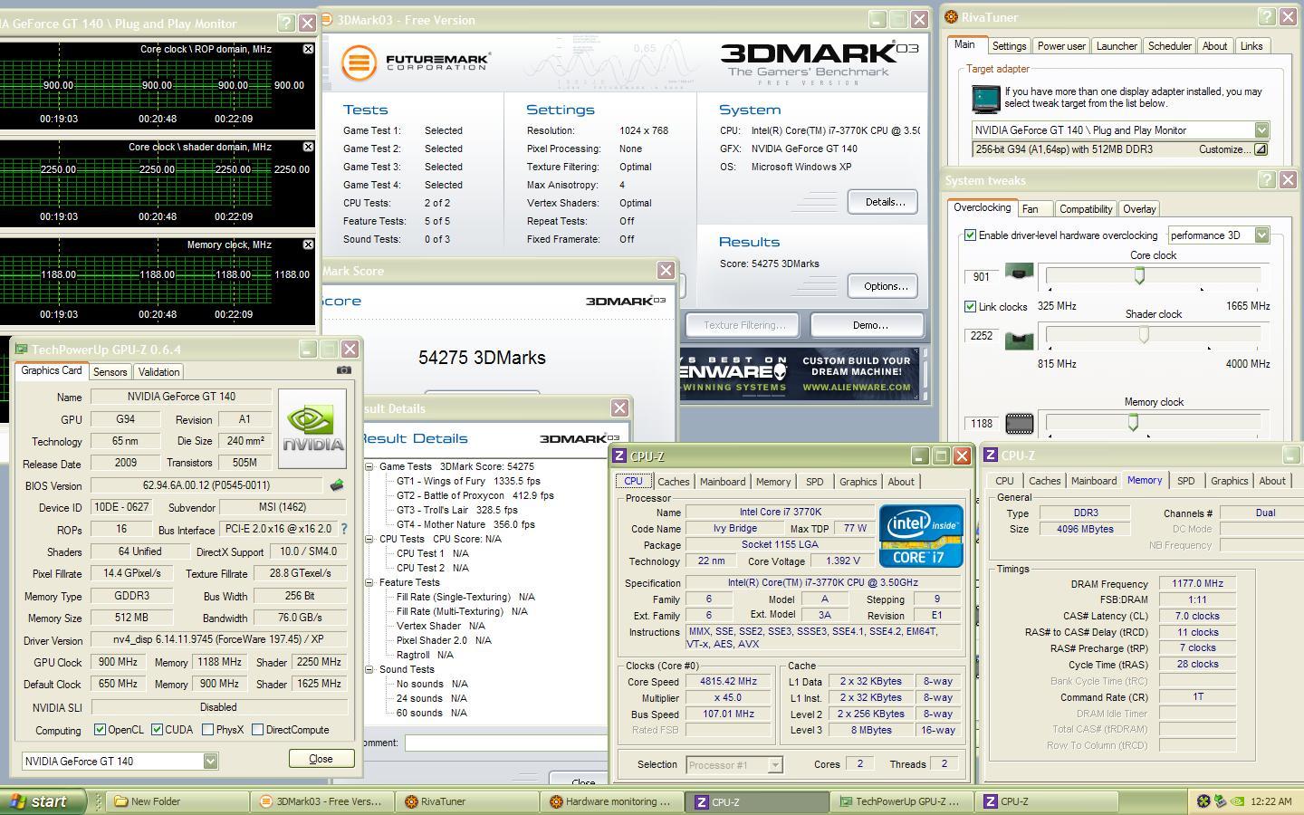
Task: Disable driver-level hardware overclocking checkbox
Action: [971, 235]
